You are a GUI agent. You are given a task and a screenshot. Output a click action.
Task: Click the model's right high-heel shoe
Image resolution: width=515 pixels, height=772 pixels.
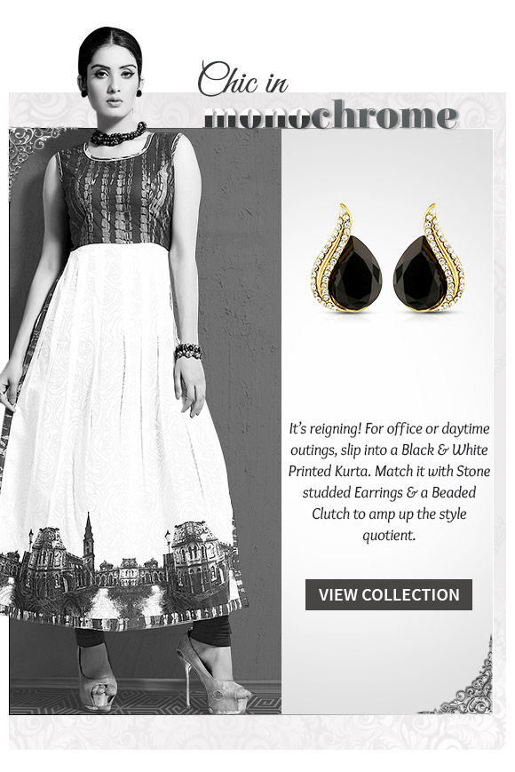click(98, 682)
